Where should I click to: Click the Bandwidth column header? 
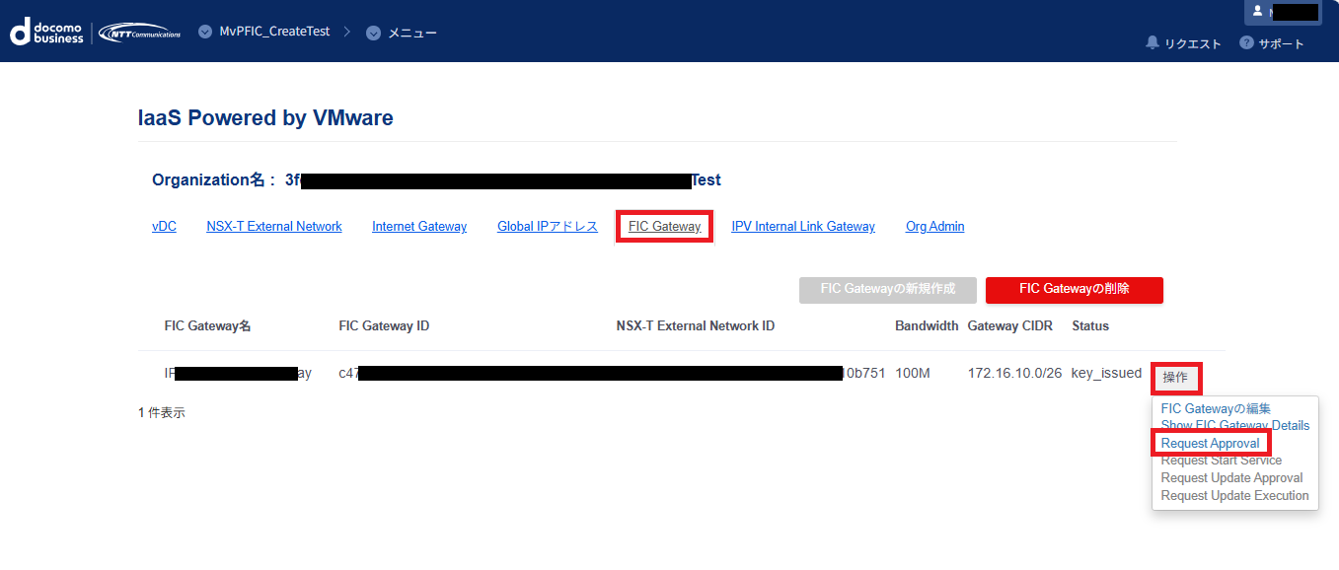(x=927, y=326)
